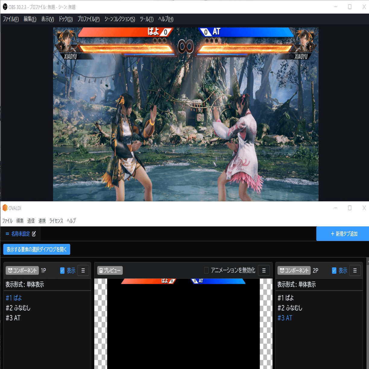This screenshot has height=369, width=369.
Task: Uncheck the 表示 checkbox in the 2P panel
Action: tap(334, 270)
